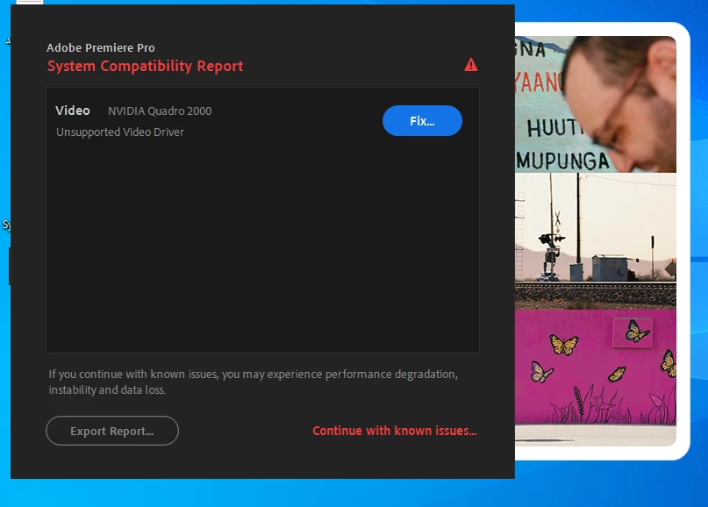Click the Video category label
Image resolution: width=708 pixels, height=507 pixels.
coord(72,111)
